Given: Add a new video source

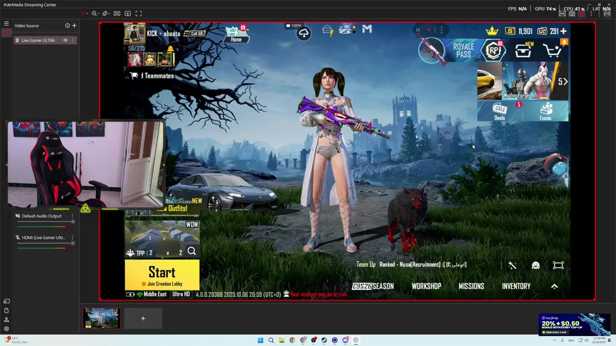Looking at the screenshot, I should (x=74, y=25).
